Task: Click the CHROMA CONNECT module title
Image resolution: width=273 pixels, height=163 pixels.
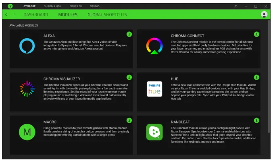Action: (x=188, y=36)
